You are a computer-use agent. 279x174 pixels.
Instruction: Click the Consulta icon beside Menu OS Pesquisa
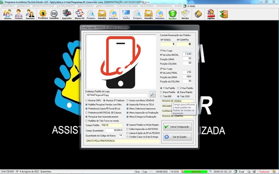[102, 14]
